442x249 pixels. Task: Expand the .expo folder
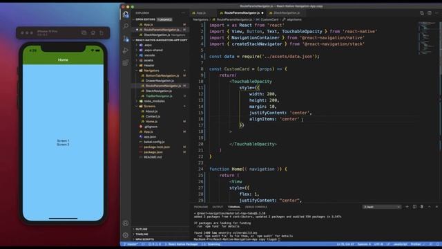148,45
